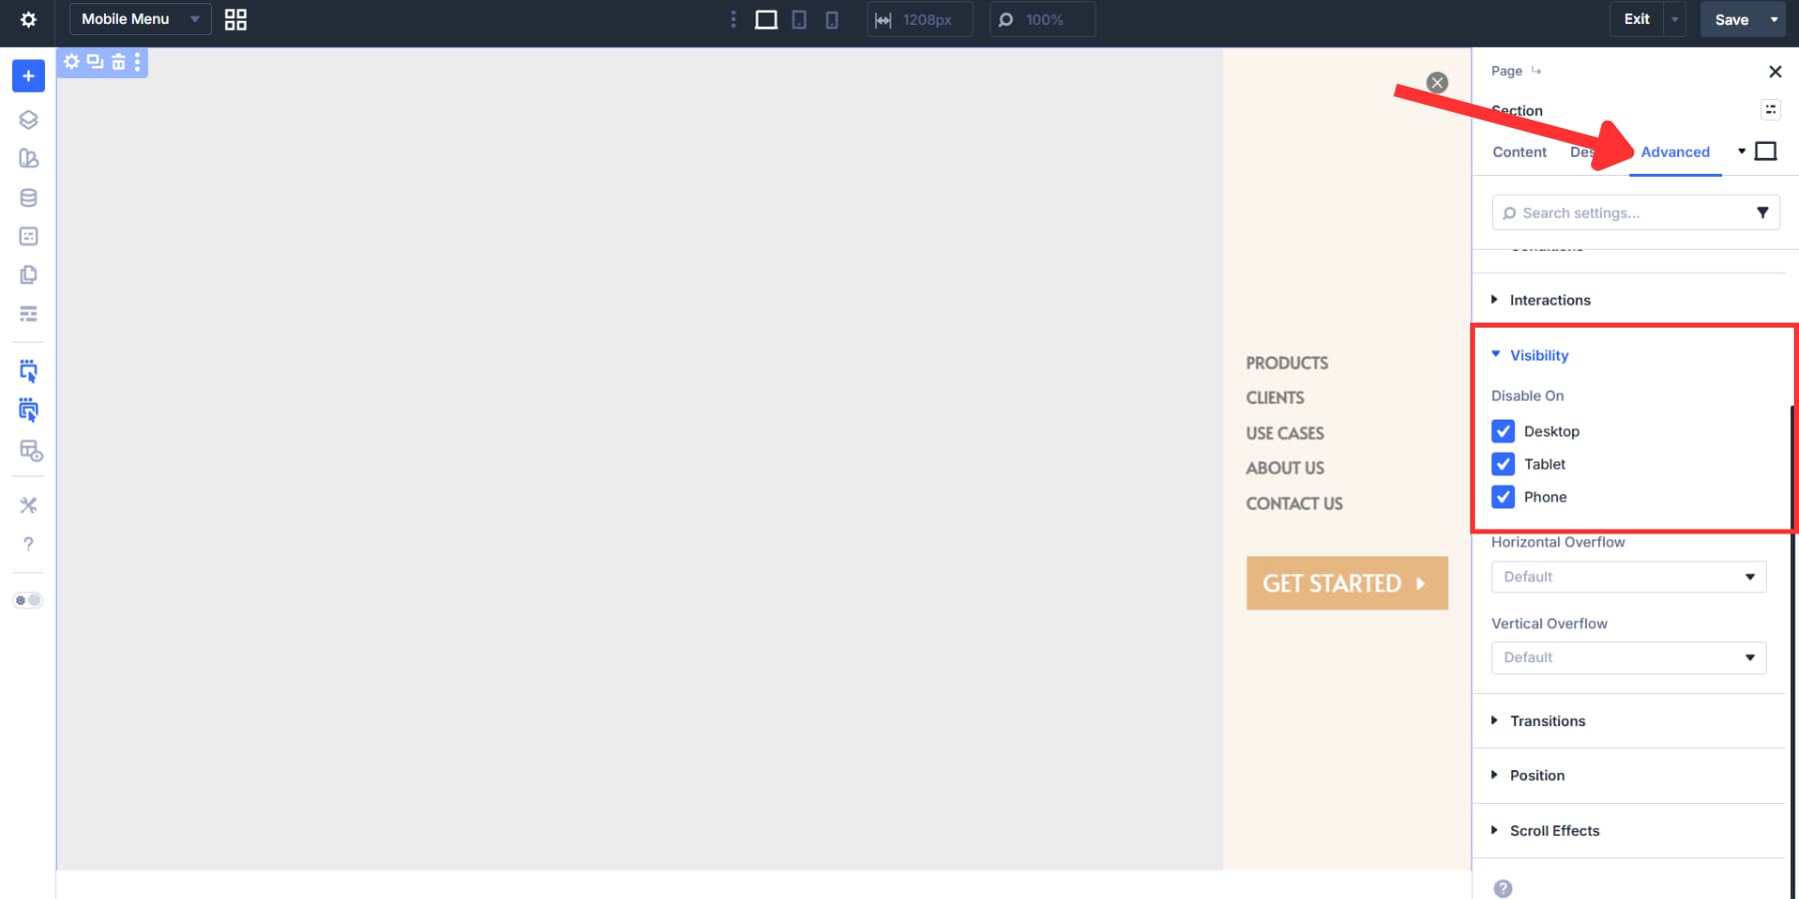Open the Horizontal Overflow dropdown
1799x899 pixels.
point(1628,576)
